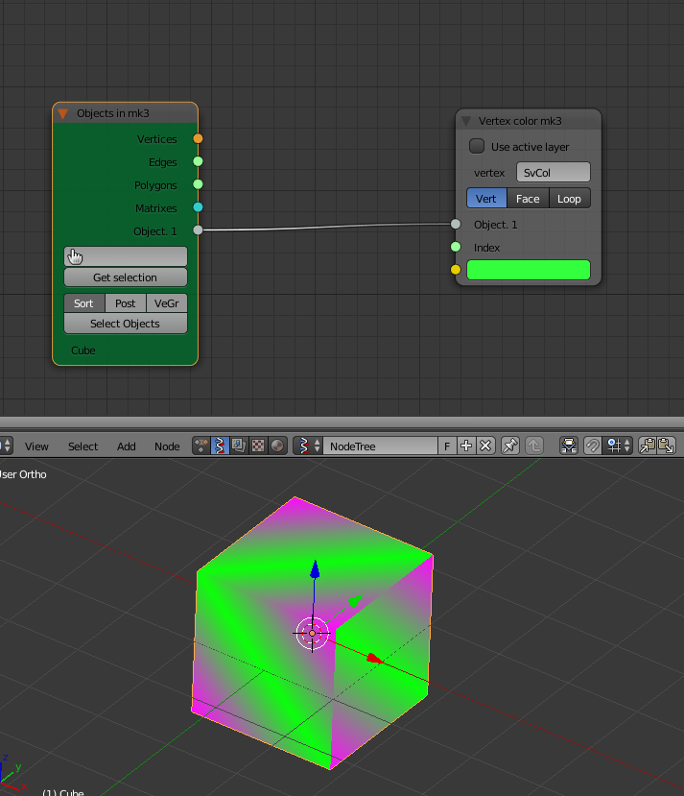Click the yellow color input socket
This screenshot has width=684, height=796.
456,270
